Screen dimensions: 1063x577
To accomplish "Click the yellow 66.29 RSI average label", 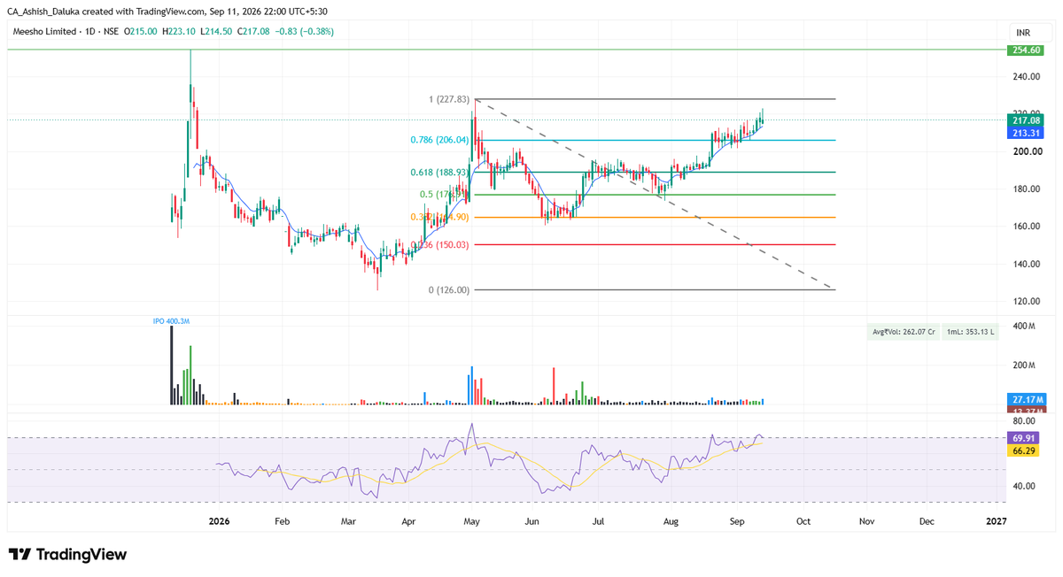I will (1024, 450).
